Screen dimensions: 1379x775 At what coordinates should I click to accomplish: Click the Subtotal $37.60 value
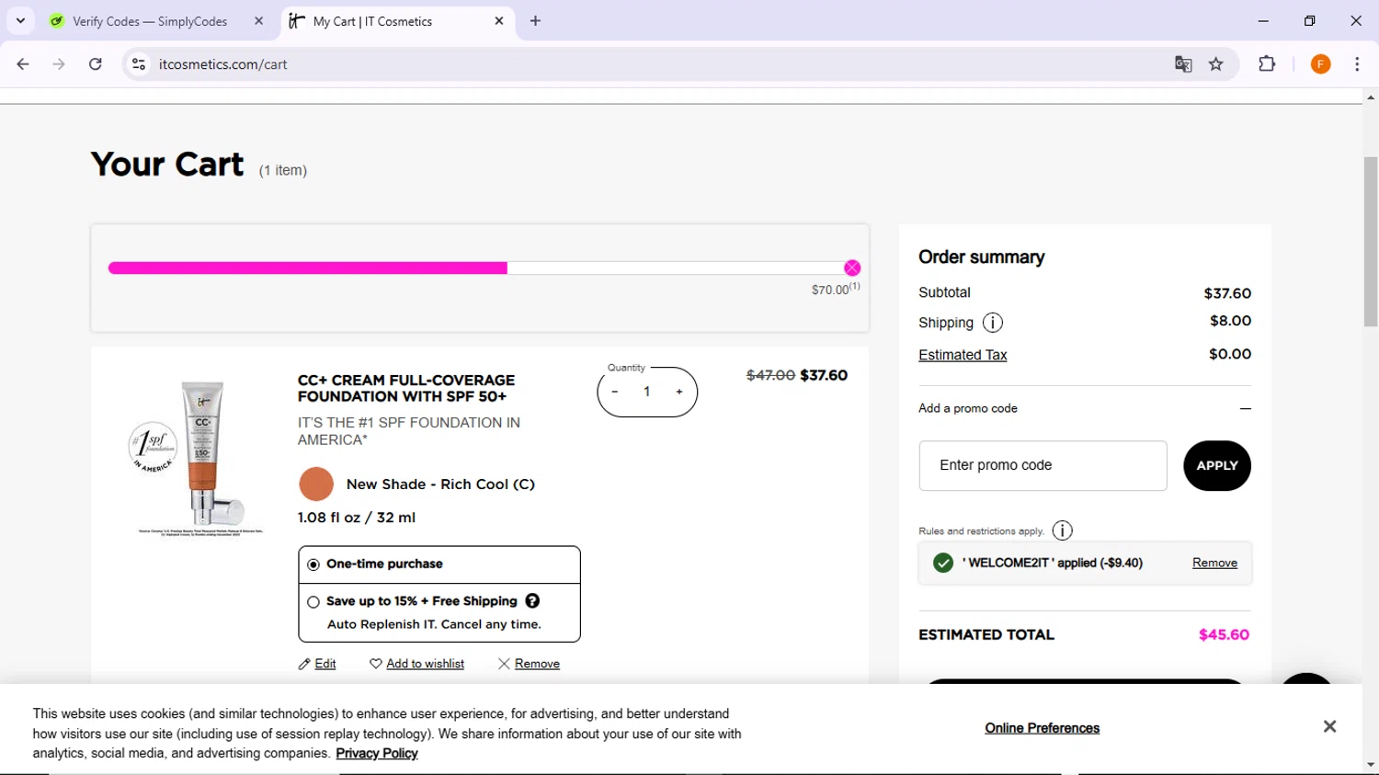point(1227,293)
